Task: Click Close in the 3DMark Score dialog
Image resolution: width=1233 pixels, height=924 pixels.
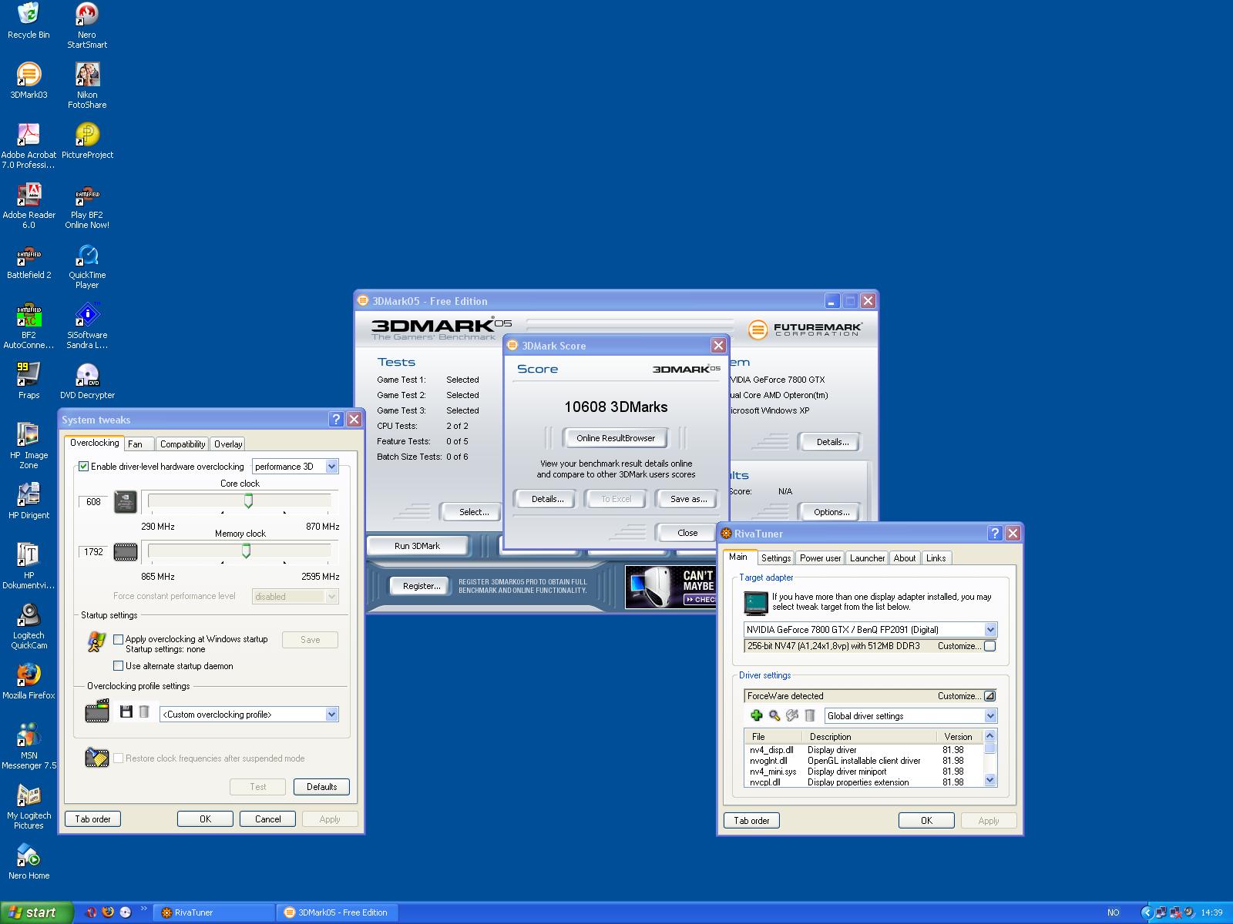Action: (687, 533)
